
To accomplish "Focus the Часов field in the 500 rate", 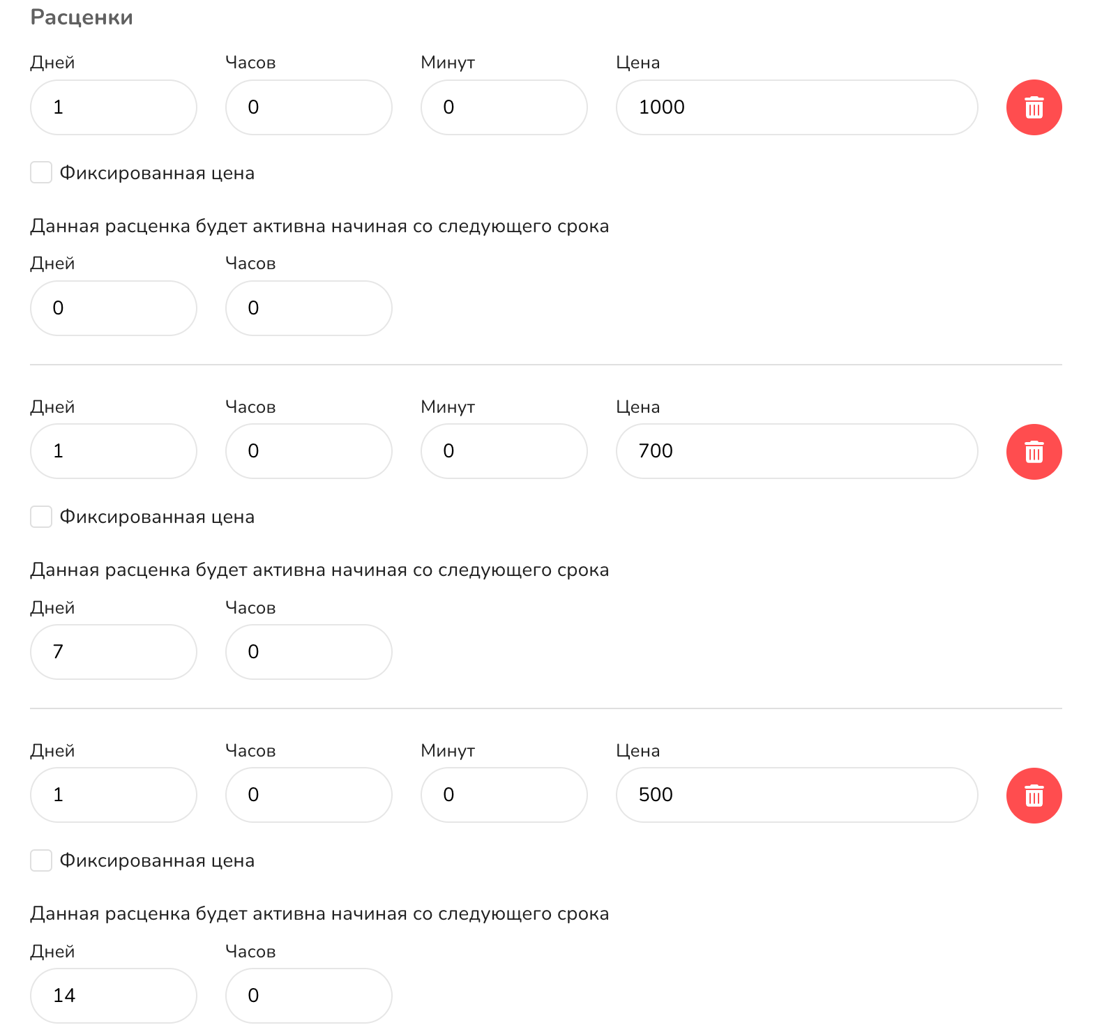I will (x=309, y=795).
